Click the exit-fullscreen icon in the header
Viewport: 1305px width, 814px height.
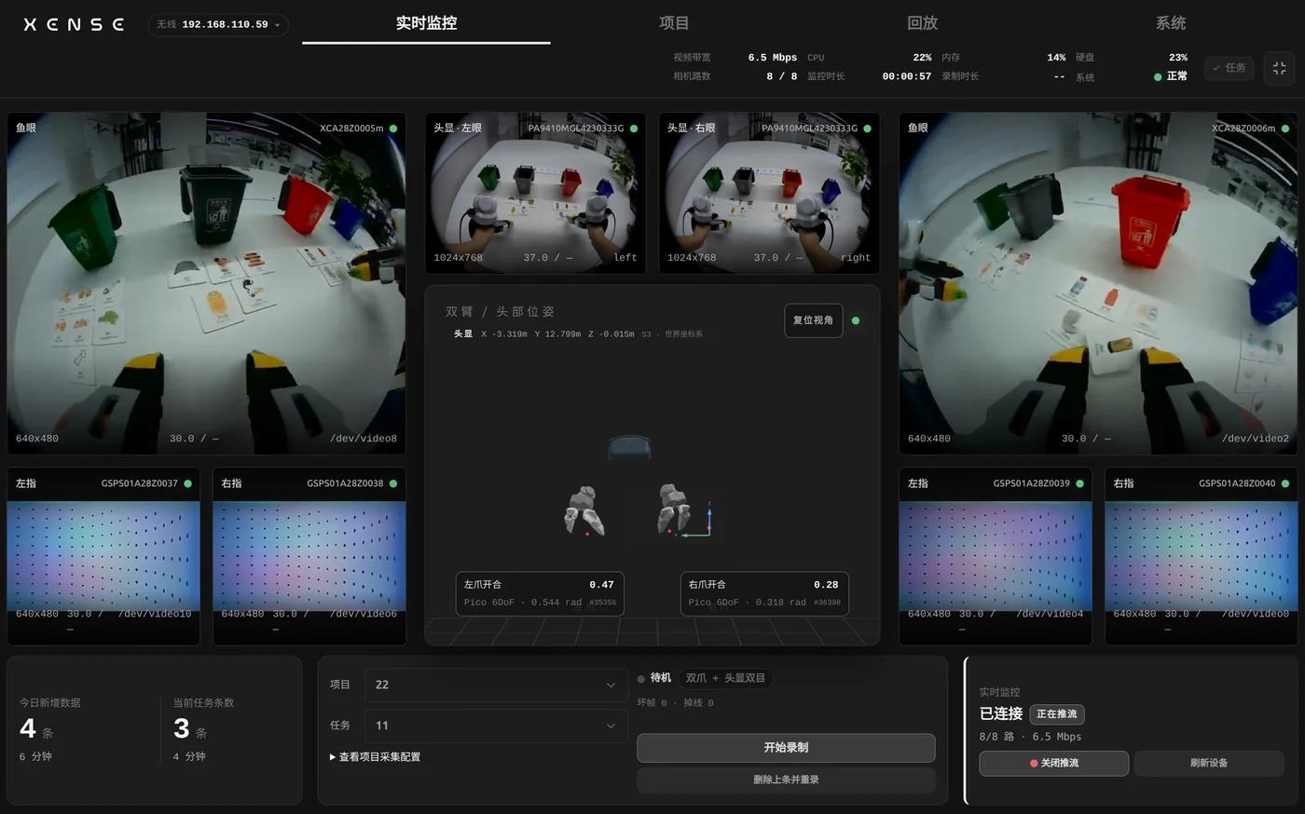[x=1279, y=68]
